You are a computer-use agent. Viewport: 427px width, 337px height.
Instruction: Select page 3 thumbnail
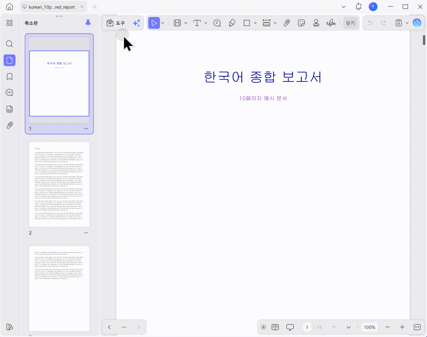coord(59,289)
